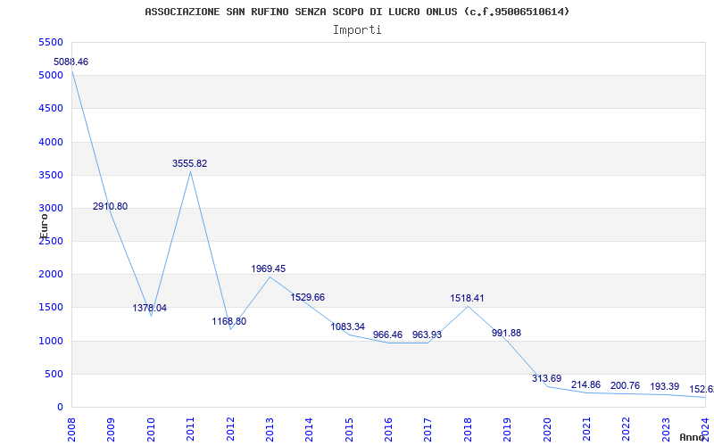This screenshot has width=714, height=446.
Task: Select the 2018 year on x-axis
Action: tap(468, 429)
